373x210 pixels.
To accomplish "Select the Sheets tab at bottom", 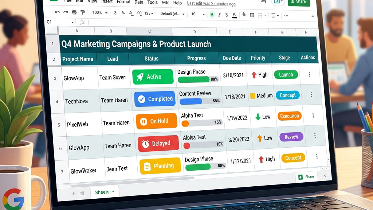I will point(105,192).
